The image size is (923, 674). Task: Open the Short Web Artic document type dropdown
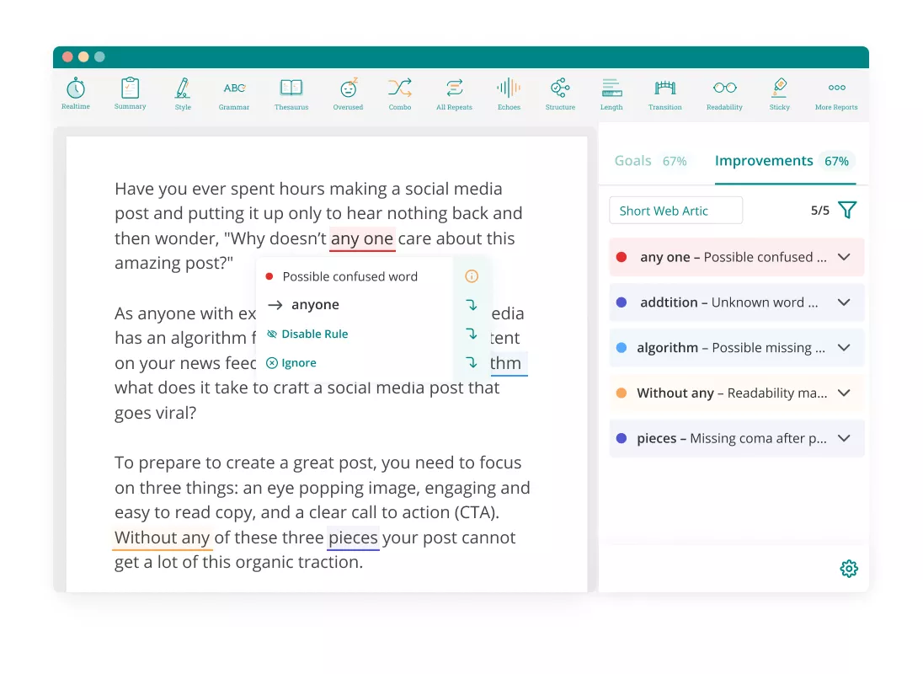[675, 211]
